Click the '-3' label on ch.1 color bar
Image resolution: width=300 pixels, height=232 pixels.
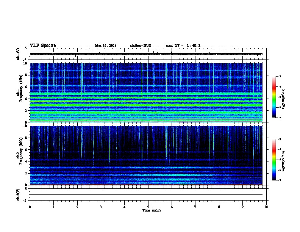click(x=280, y=76)
